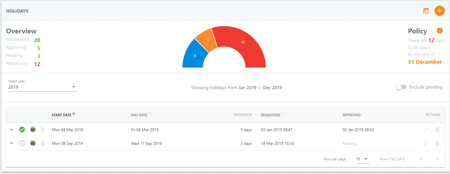
Task: Click 'Mon 09 Sep 2019' start date
Action: click(67, 143)
